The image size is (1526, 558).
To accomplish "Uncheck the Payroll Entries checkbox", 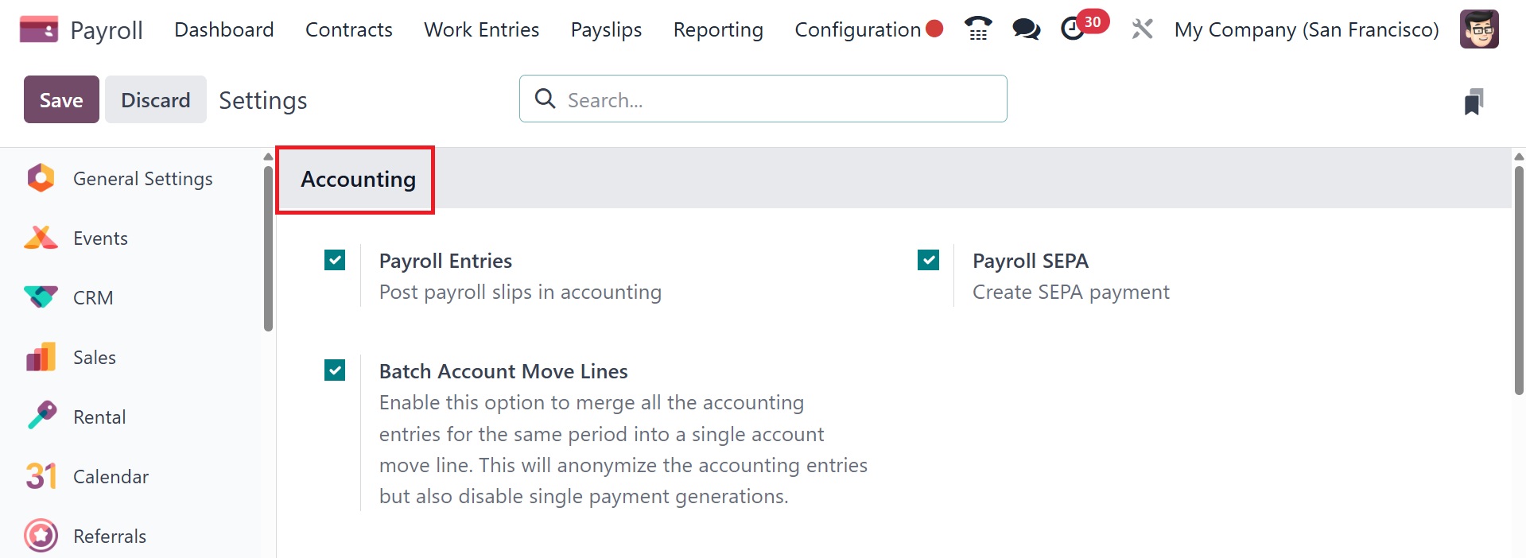I will point(335,260).
